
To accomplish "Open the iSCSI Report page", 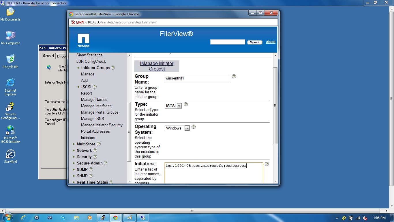I will point(87,93).
